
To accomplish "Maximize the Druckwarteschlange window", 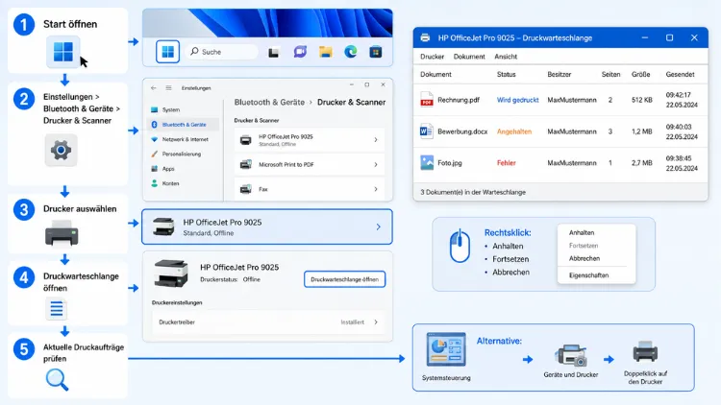I will pos(669,37).
